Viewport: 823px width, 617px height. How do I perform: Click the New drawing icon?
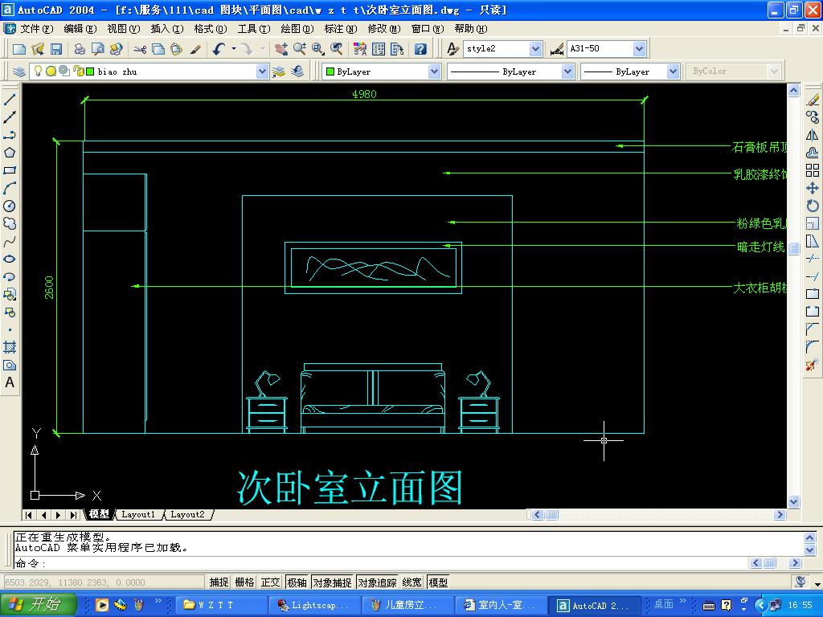coord(19,49)
